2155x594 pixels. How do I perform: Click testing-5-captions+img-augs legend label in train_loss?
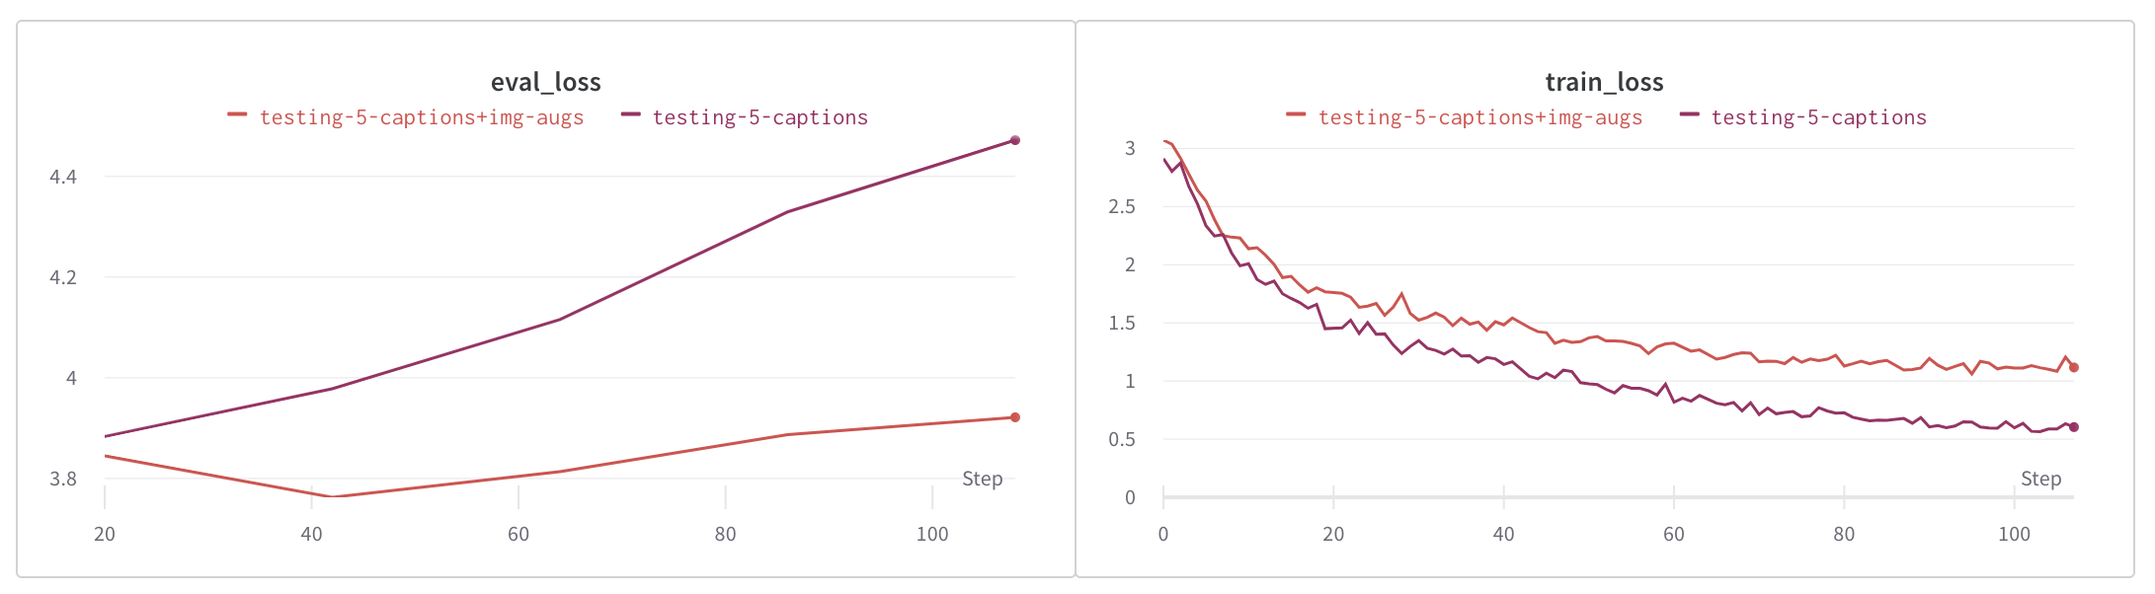1480,117
